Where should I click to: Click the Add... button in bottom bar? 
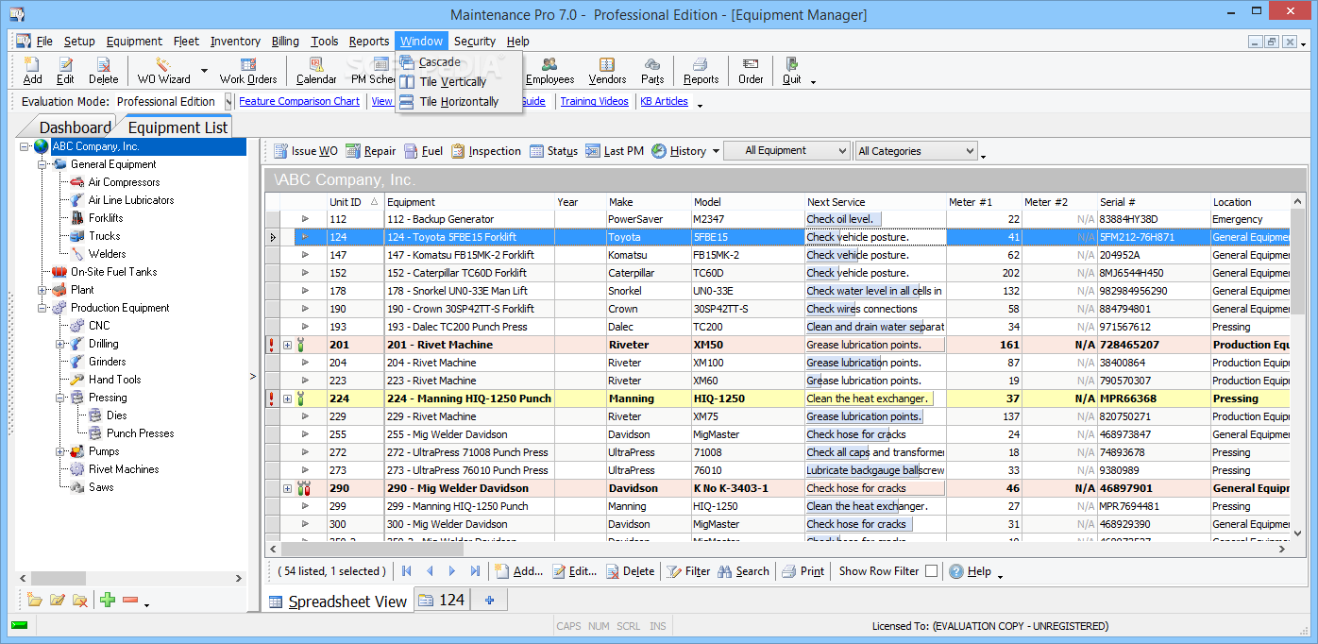coord(519,571)
